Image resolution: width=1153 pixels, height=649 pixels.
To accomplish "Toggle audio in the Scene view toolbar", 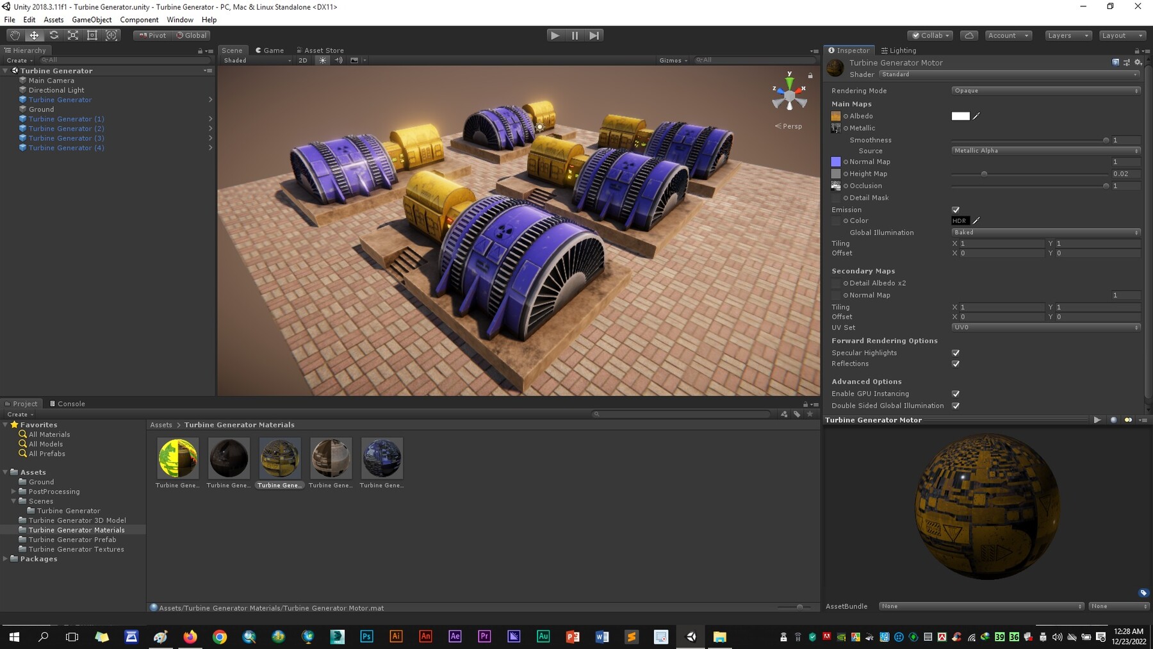I will click(338, 60).
